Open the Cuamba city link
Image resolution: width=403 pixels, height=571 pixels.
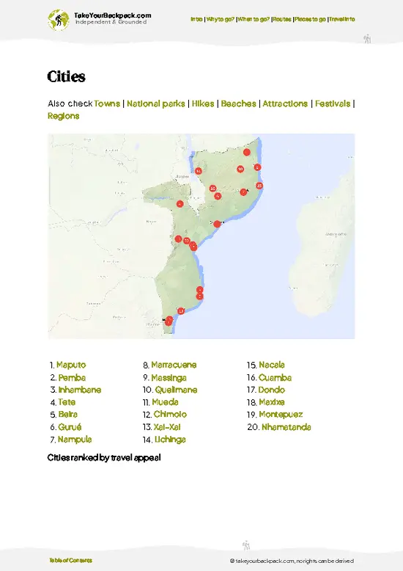pos(275,378)
